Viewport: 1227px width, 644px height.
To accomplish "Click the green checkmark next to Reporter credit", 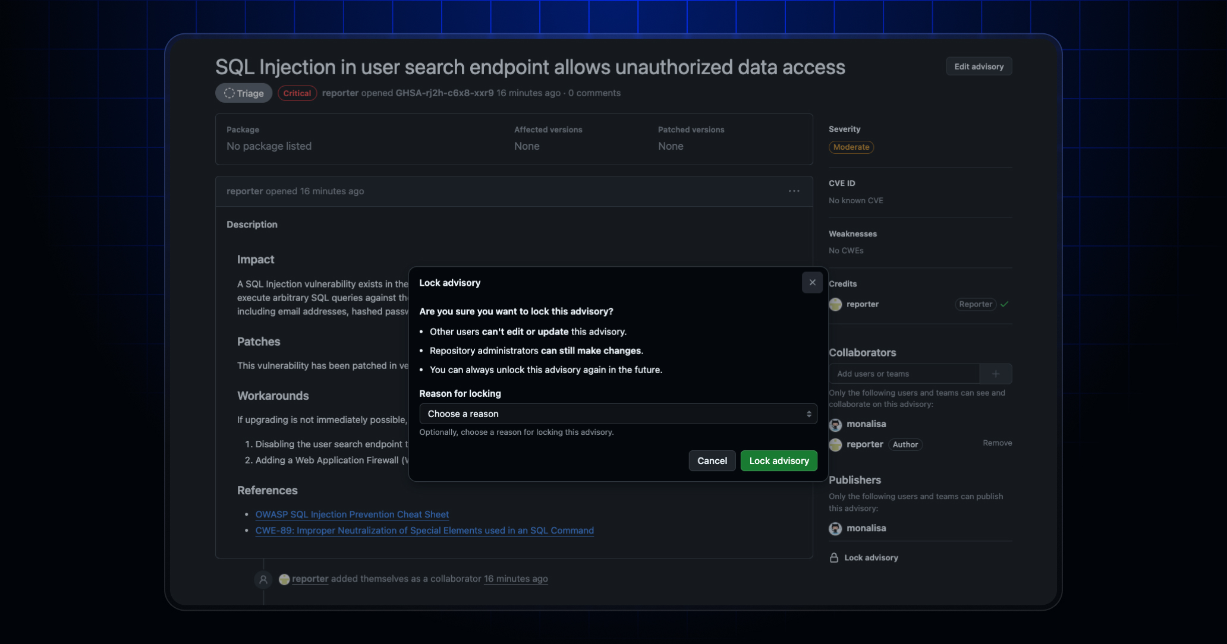I will click(1005, 304).
